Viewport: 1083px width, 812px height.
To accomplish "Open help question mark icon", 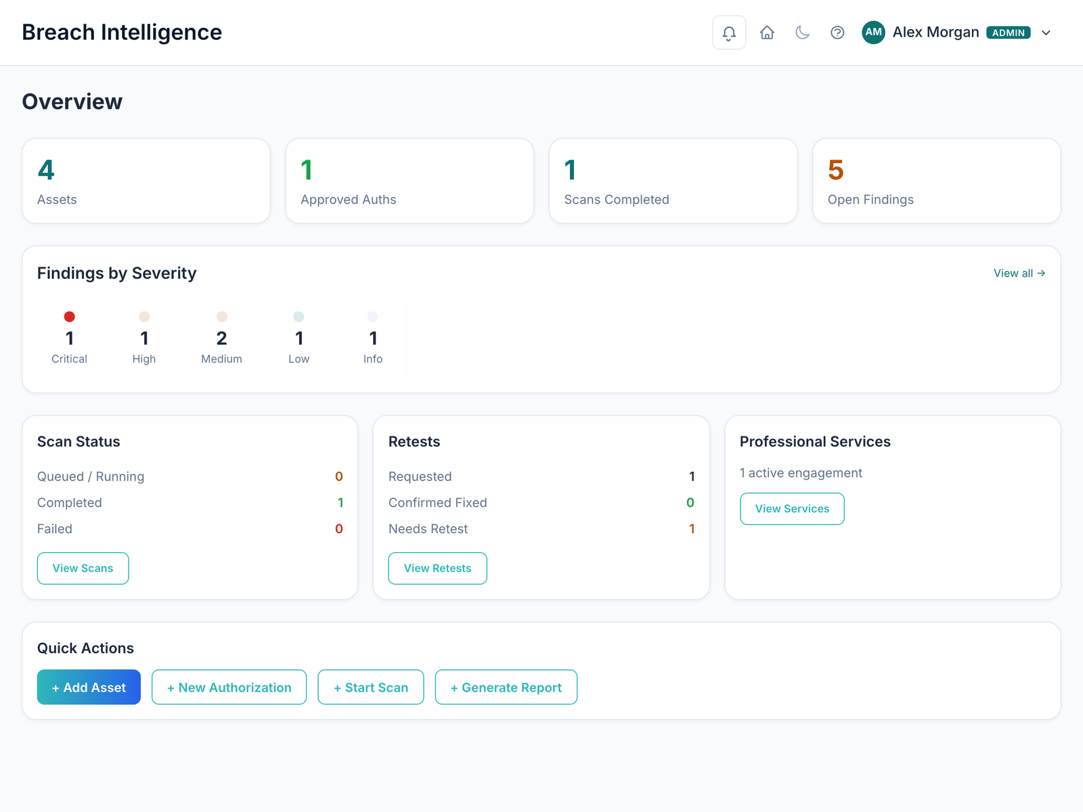I will point(837,32).
